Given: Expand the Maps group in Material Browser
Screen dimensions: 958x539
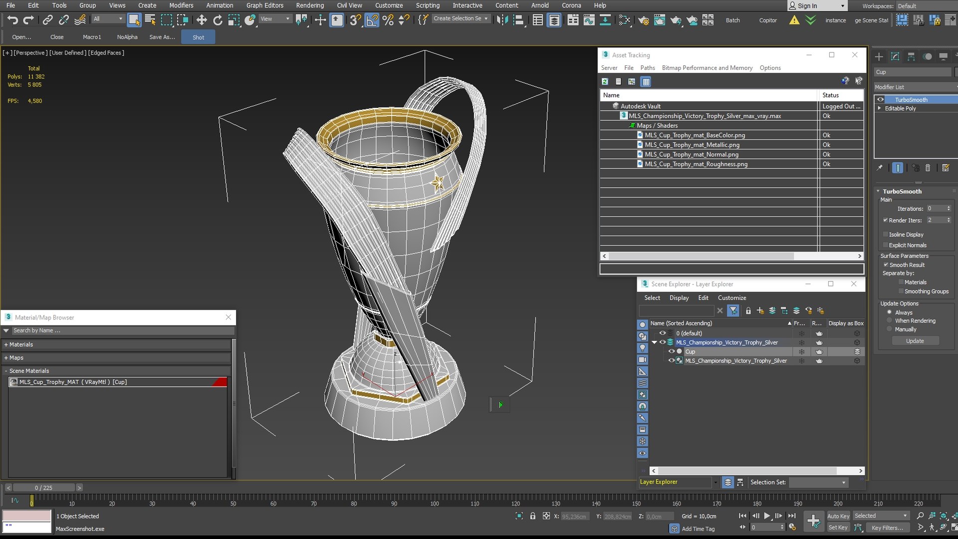Looking at the screenshot, I should click(6, 357).
